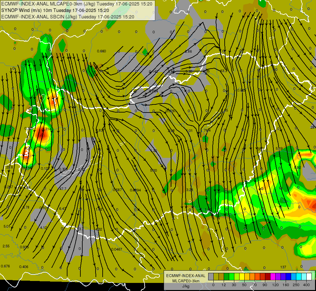Click legend tick label 120

click(x=275, y=285)
